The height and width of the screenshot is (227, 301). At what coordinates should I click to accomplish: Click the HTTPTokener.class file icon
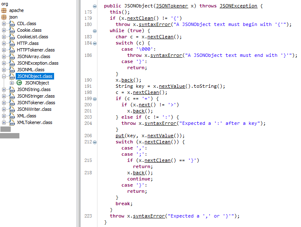[x=12, y=50]
